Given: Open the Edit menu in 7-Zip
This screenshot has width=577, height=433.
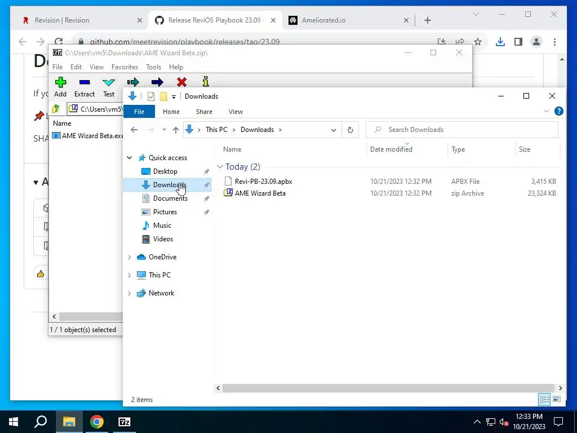Looking at the screenshot, I should click(76, 67).
